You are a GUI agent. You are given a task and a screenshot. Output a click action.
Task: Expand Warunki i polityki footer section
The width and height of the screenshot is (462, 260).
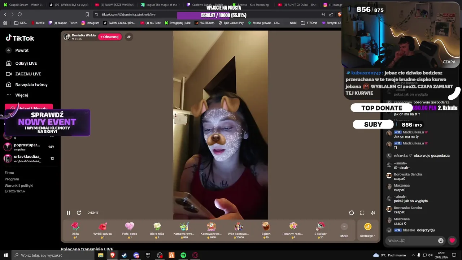pyautogui.click(x=19, y=186)
